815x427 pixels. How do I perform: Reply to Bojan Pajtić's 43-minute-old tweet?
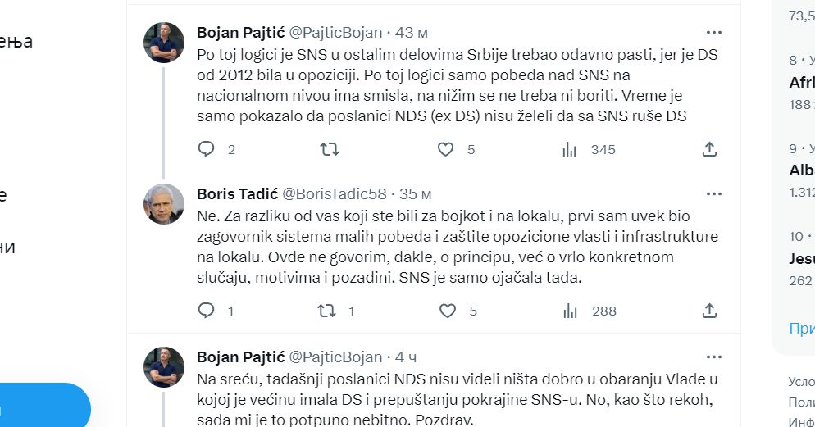point(207,149)
